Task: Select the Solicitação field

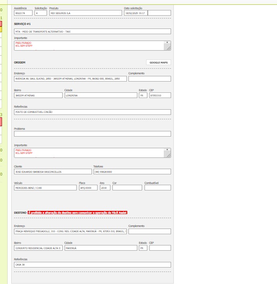Action: point(41,13)
